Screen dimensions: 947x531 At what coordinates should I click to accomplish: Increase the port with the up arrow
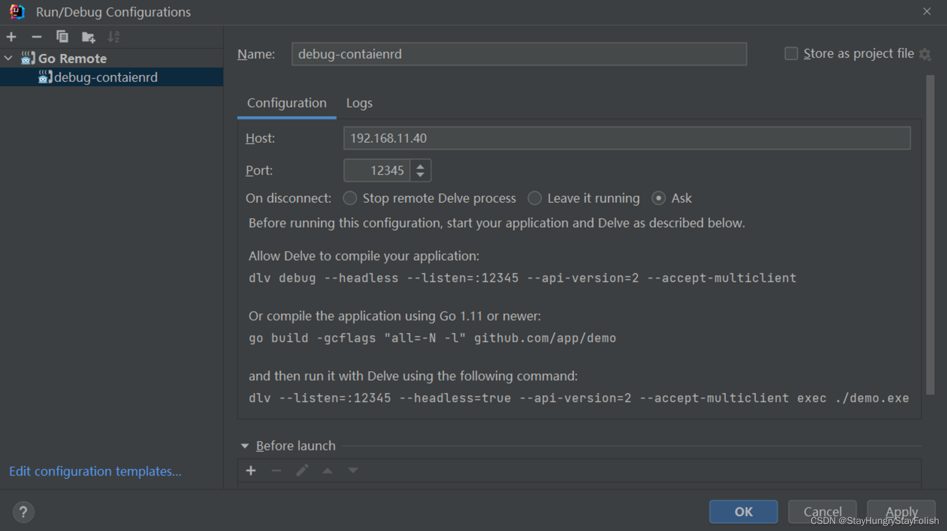coord(420,166)
